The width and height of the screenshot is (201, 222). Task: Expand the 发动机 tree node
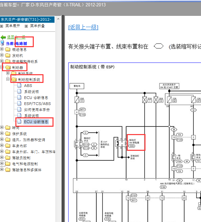click(x=2, y=55)
